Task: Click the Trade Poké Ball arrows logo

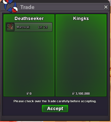Action: point(10,6)
